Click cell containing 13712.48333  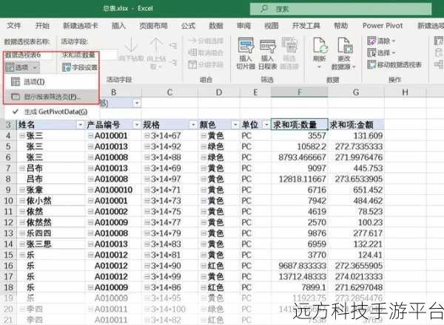click(x=299, y=277)
